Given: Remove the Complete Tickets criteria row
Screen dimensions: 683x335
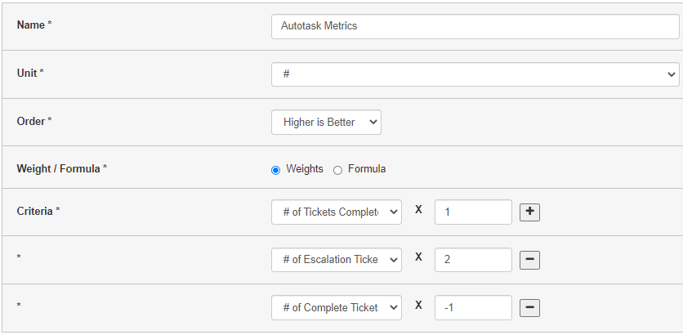Looking at the screenshot, I should pyautogui.click(x=529, y=307).
